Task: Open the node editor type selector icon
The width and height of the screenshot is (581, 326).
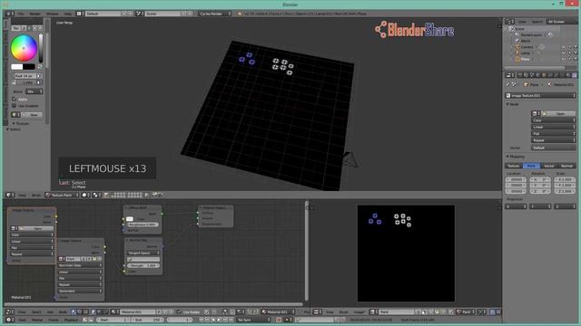Action: tap(10, 312)
